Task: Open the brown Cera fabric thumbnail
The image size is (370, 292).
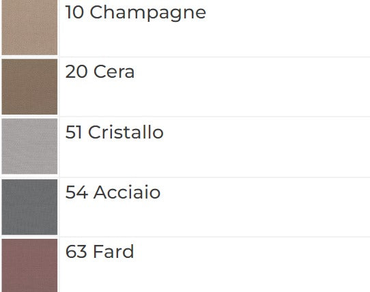Action: pyautogui.click(x=29, y=87)
